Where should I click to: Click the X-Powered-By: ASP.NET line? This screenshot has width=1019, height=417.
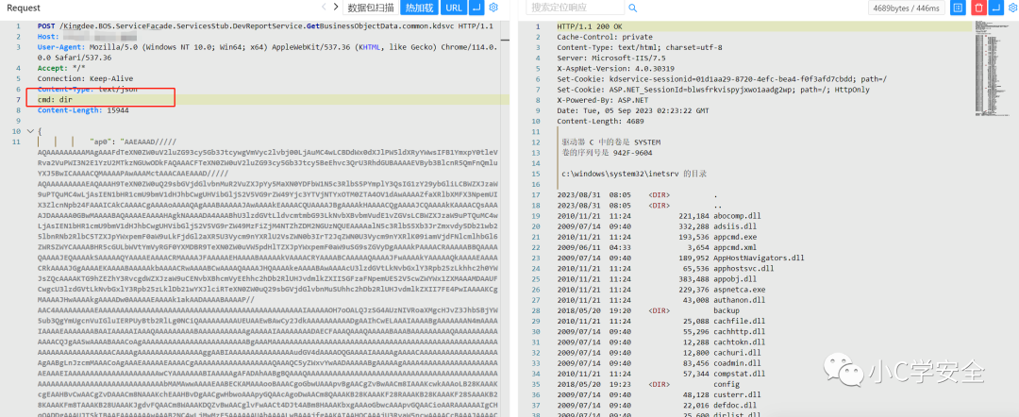[x=602, y=100]
